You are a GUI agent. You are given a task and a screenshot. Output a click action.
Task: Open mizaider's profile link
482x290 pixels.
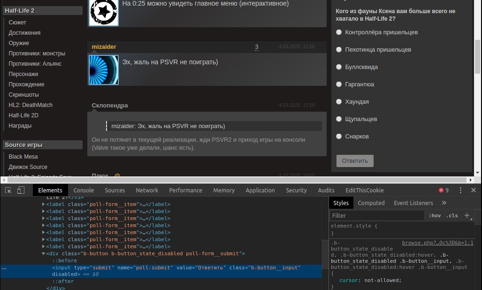click(104, 47)
